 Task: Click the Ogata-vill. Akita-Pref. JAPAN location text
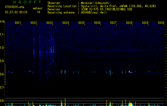(118, 6)
